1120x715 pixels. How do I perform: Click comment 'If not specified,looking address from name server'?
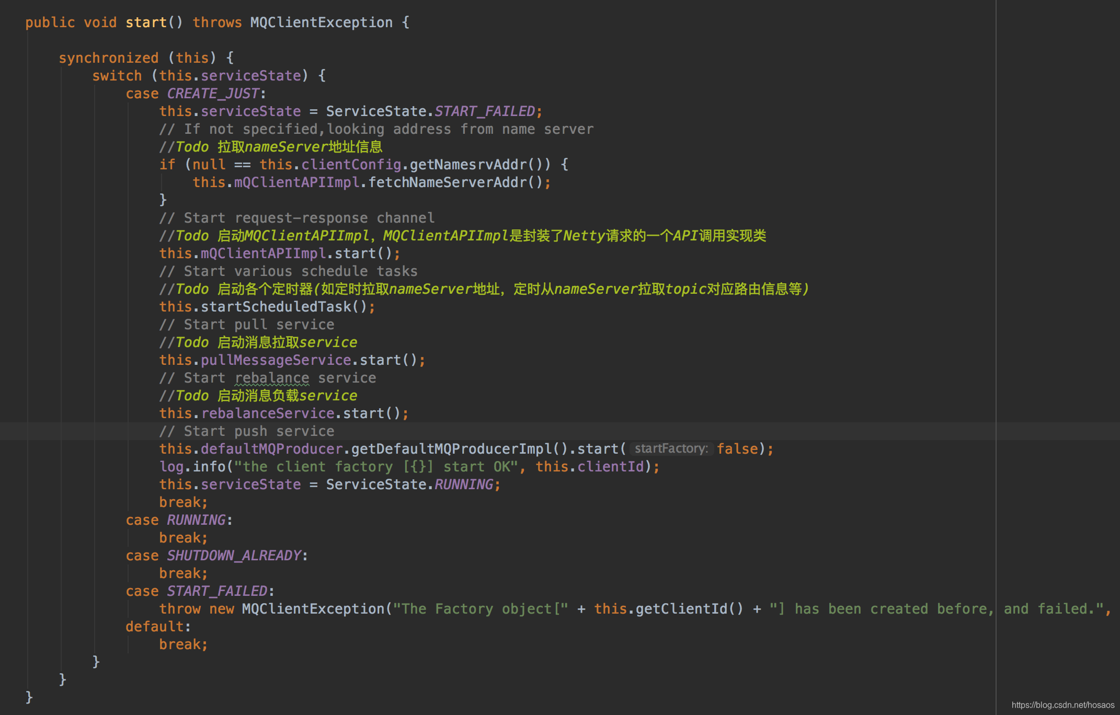(x=376, y=129)
